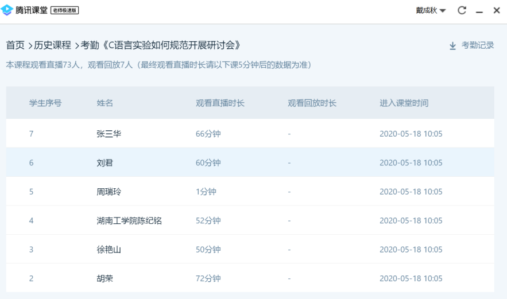Viewport: 507px width, 299px height.
Task: Click the 考勤记录 download link
Action: click(x=478, y=45)
